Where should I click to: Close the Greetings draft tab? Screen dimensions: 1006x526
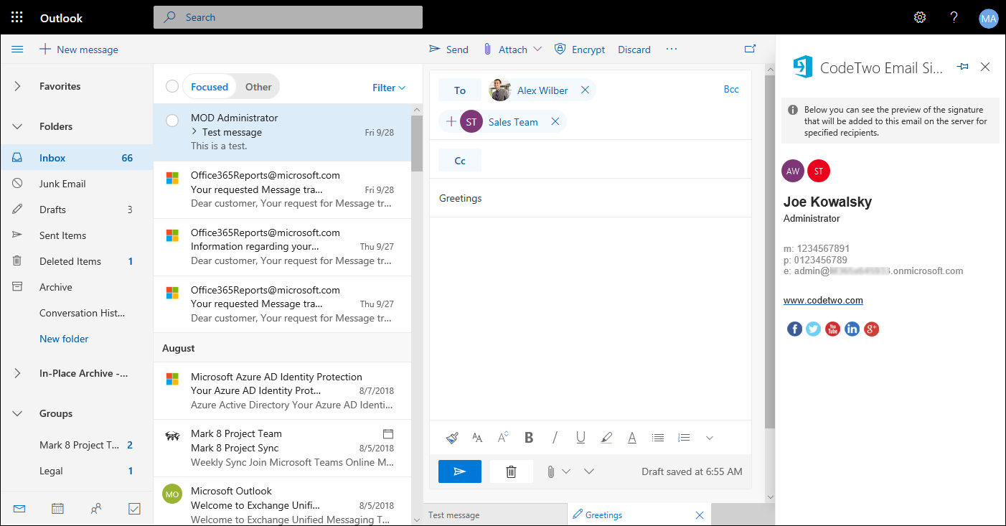coord(700,515)
